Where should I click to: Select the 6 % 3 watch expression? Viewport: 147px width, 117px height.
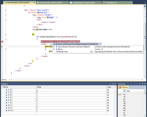tap(10, 100)
